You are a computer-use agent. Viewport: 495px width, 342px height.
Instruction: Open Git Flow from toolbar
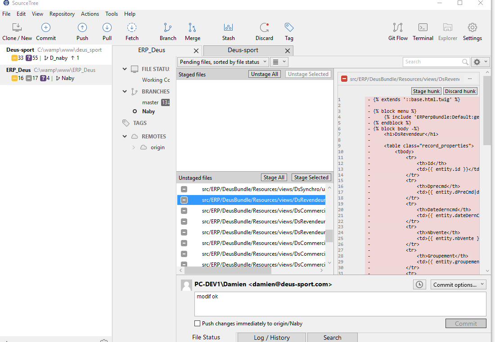[398, 28]
